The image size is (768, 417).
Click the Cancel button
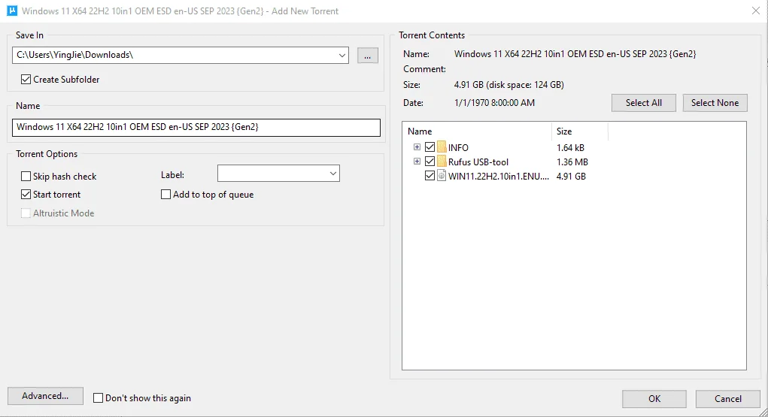click(x=728, y=399)
